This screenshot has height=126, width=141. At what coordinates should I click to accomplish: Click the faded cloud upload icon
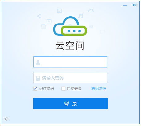click(91, 11)
